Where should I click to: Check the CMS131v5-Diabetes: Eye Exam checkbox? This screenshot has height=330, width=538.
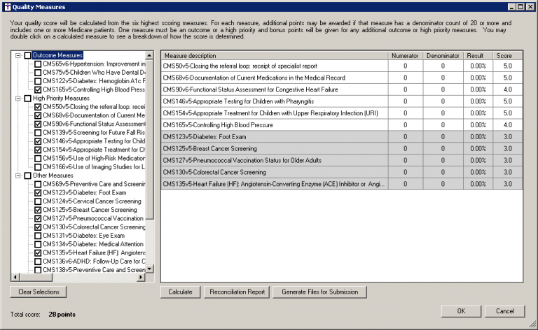pos(38,236)
